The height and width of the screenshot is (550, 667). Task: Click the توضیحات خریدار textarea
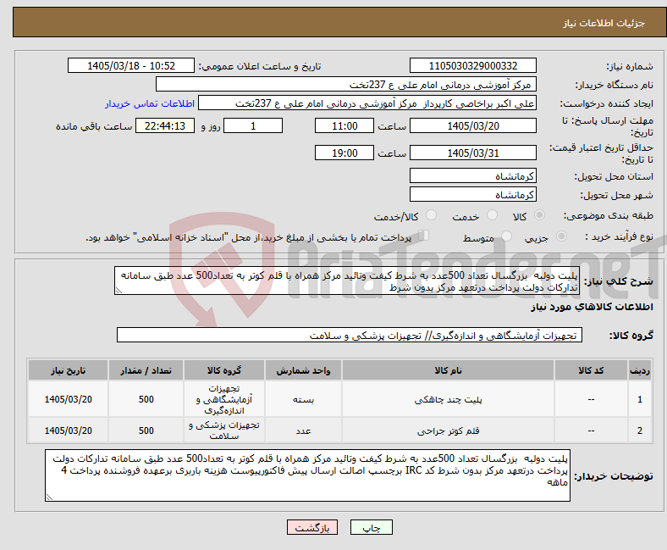tap(307, 475)
